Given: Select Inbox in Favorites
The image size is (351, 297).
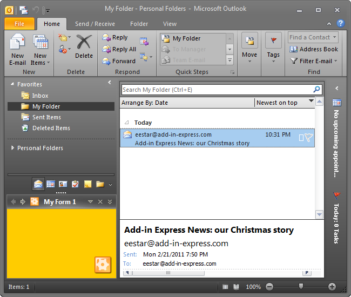Looking at the screenshot, I should [x=40, y=96].
